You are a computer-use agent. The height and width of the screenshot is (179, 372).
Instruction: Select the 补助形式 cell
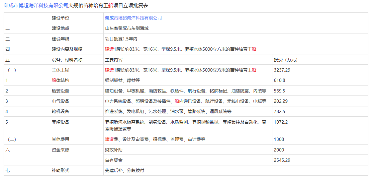coord(77,170)
